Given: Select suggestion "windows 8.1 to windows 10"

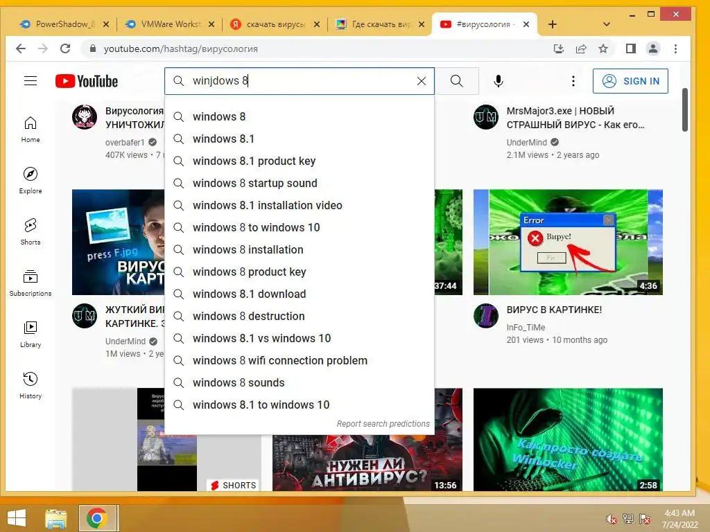Looking at the screenshot, I should (x=300, y=405).
